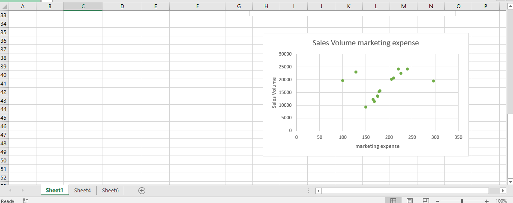Click horizontal scrollbar right arrow
Screen dimensions: 513x203
pyautogui.click(x=503, y=191)
